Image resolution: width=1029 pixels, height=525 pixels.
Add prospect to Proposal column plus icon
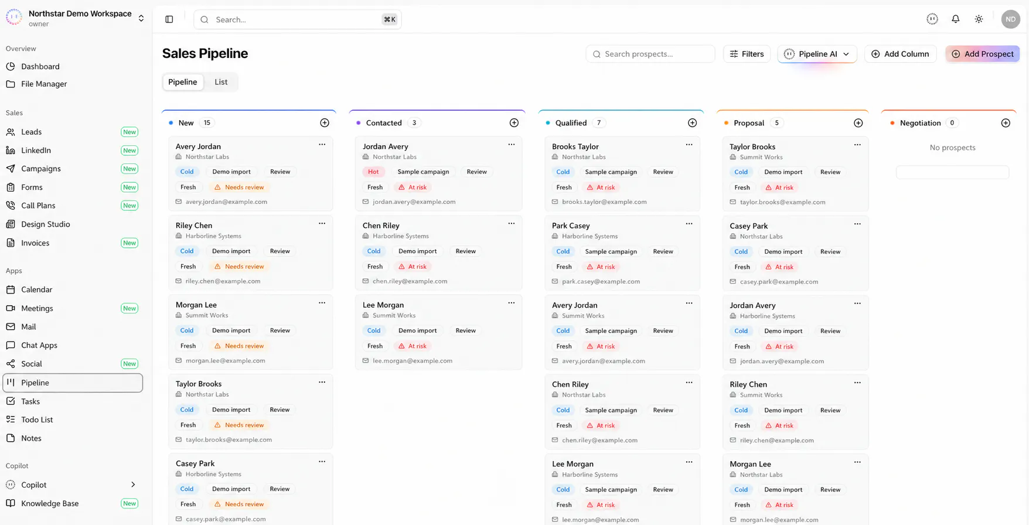858,123
